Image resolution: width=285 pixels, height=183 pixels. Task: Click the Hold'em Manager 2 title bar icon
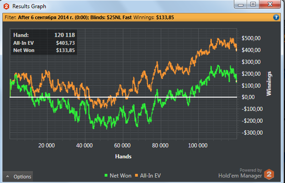click(x=6, y=6)
